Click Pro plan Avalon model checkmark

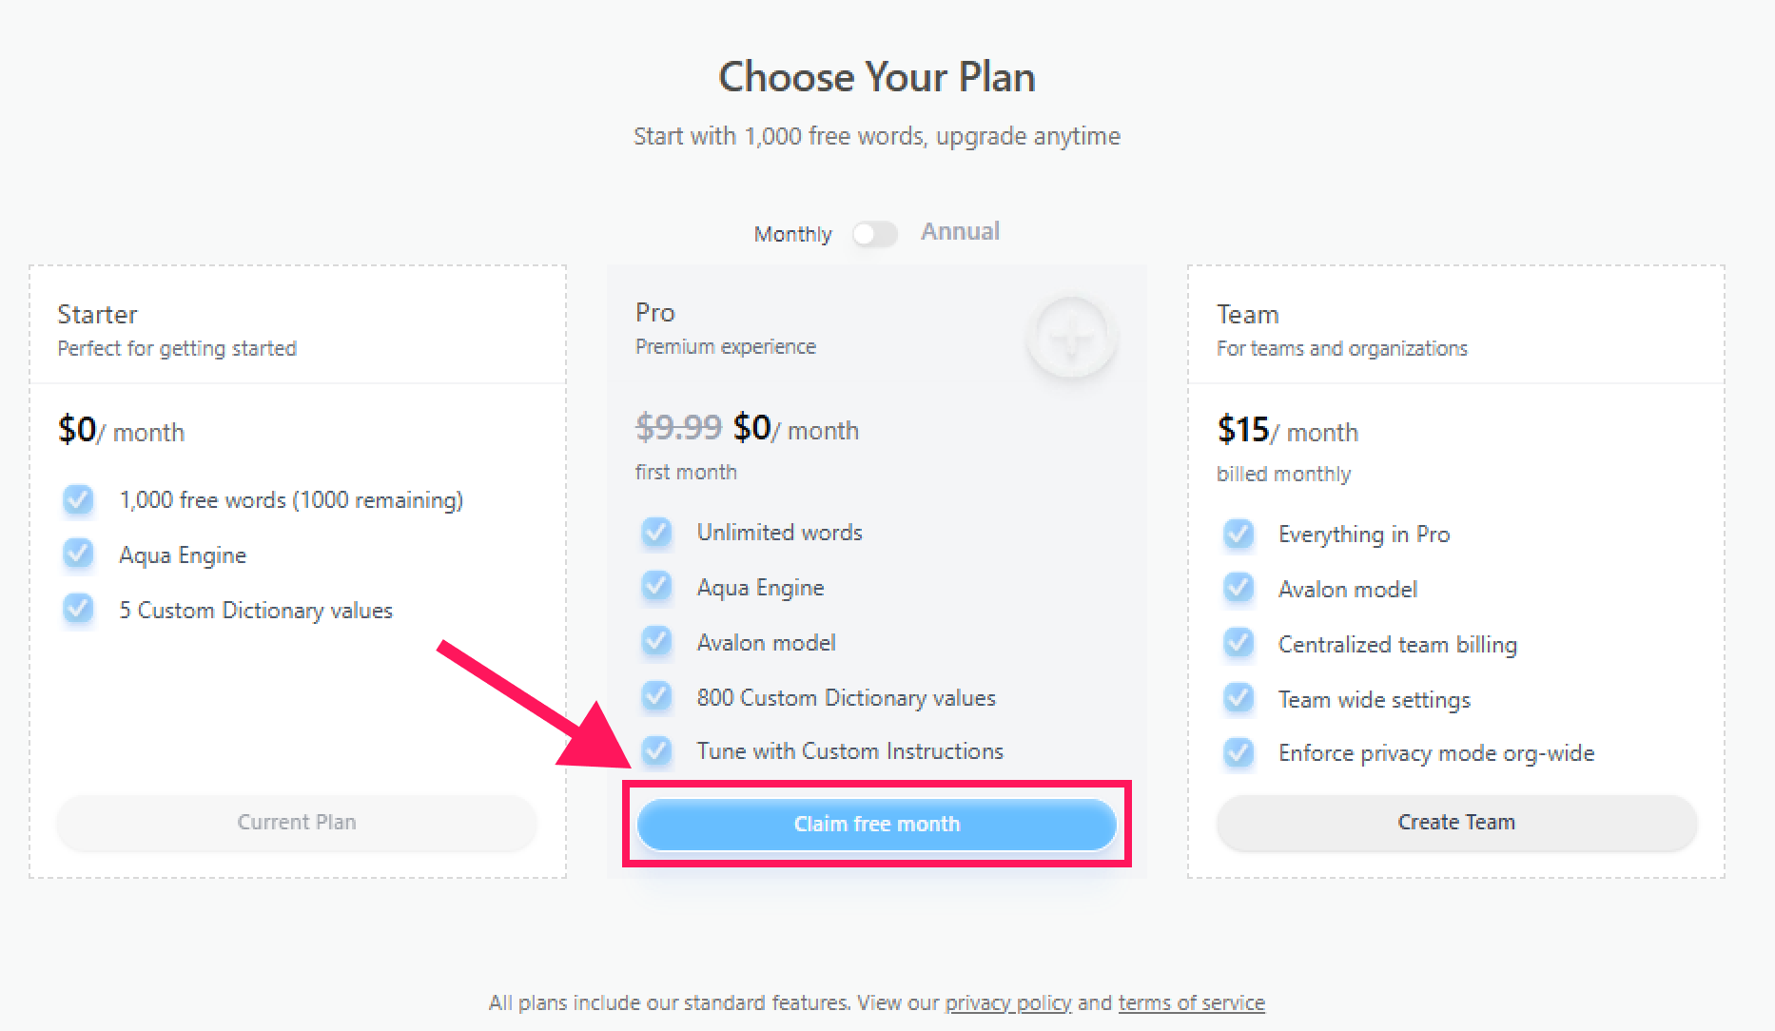[656, 643]
